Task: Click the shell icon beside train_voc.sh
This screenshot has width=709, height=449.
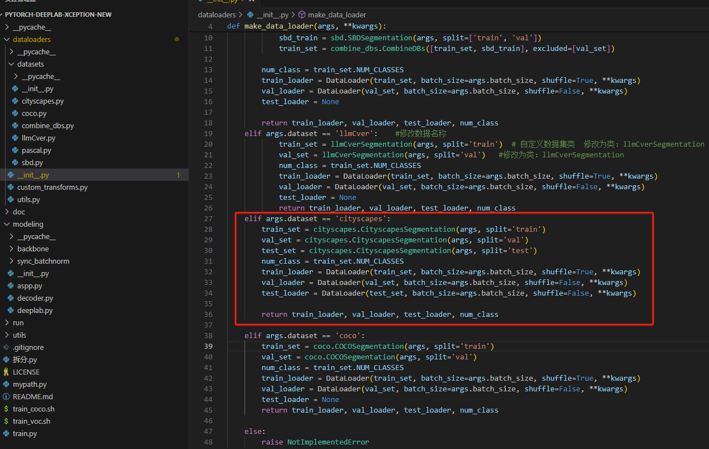Action: pyautogui.click(x=7, y=422)
